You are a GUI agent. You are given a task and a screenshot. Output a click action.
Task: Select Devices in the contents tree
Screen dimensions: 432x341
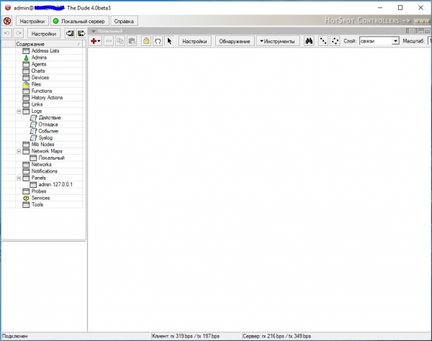40,78
